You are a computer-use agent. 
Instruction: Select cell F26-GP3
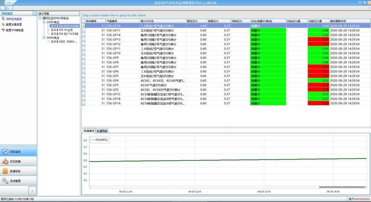click(122, 85)
